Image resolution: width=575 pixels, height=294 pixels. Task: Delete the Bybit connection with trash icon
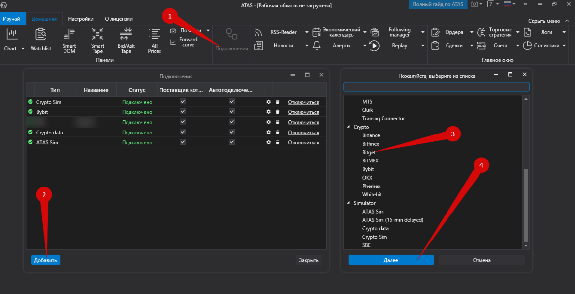coord(278,112)
